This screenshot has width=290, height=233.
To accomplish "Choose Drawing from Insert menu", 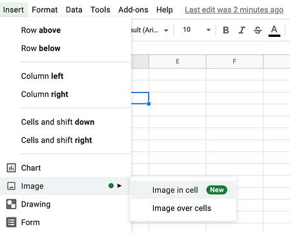I will [65, 204].
